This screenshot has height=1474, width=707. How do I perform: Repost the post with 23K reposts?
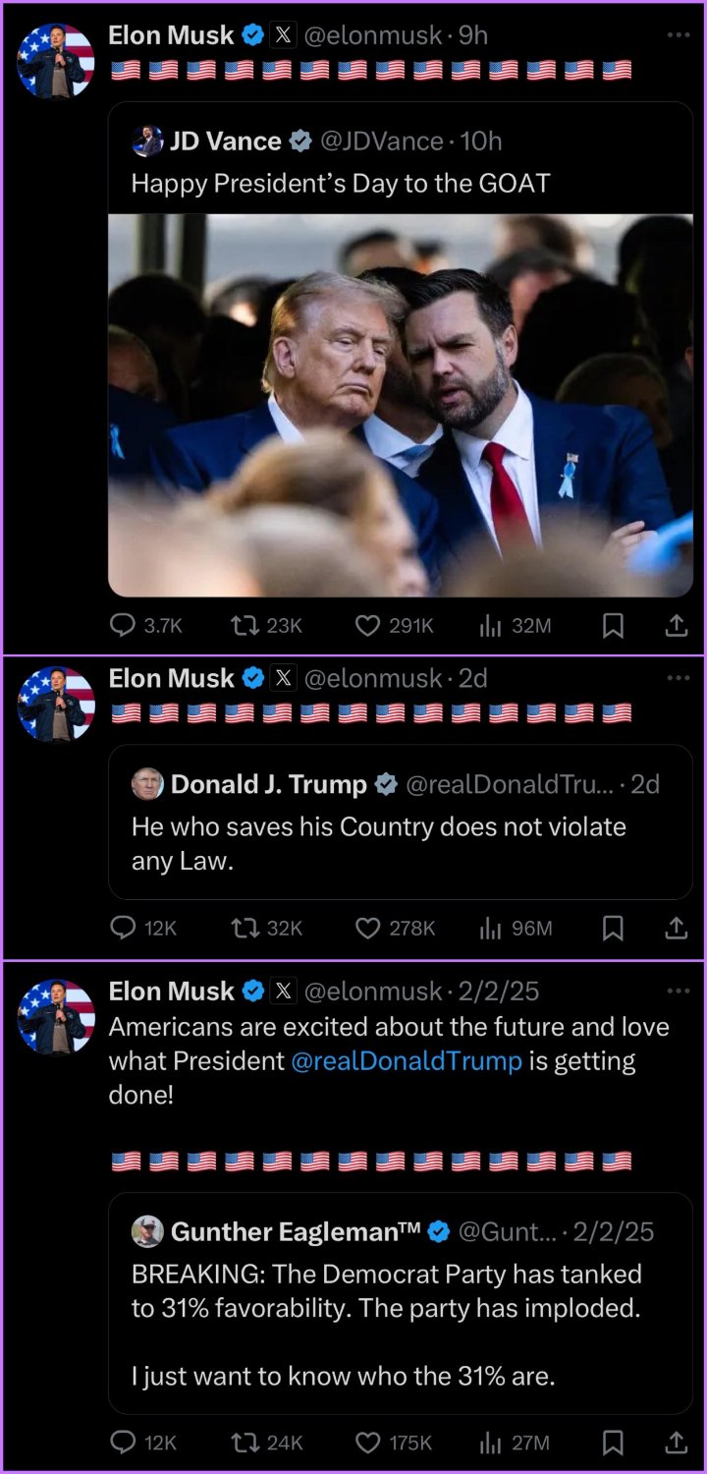click(266, 626)
